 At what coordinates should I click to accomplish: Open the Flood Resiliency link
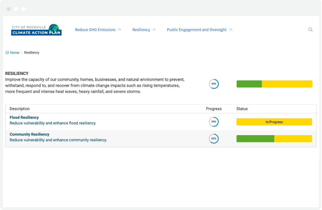coord(24,117)
